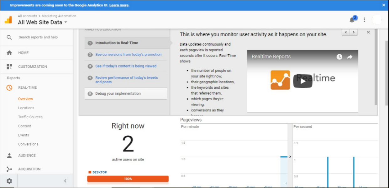Click the active users count 2
389x188 pixels.
(x=128, y=144)
